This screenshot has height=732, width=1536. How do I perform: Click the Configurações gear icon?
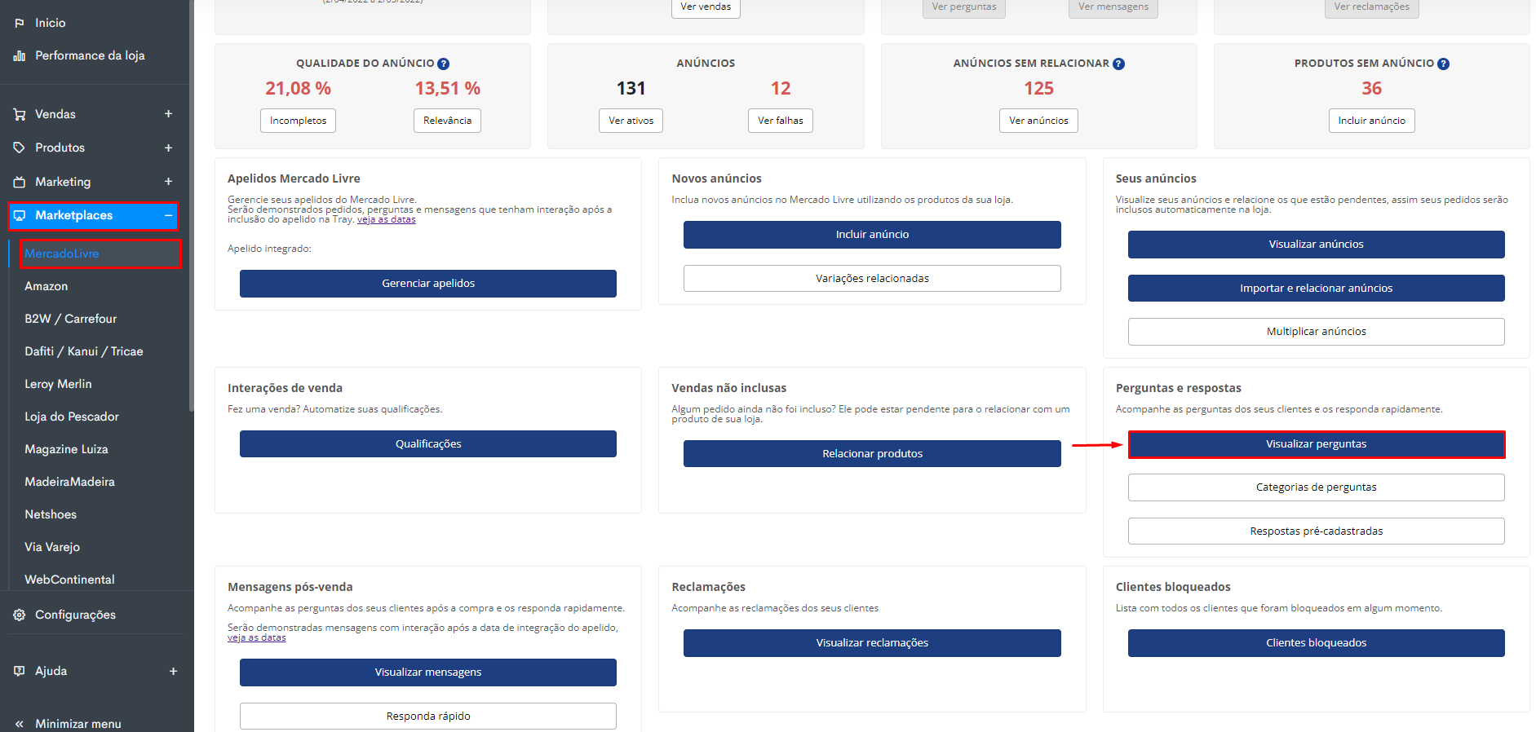click(x=20, y=615)
